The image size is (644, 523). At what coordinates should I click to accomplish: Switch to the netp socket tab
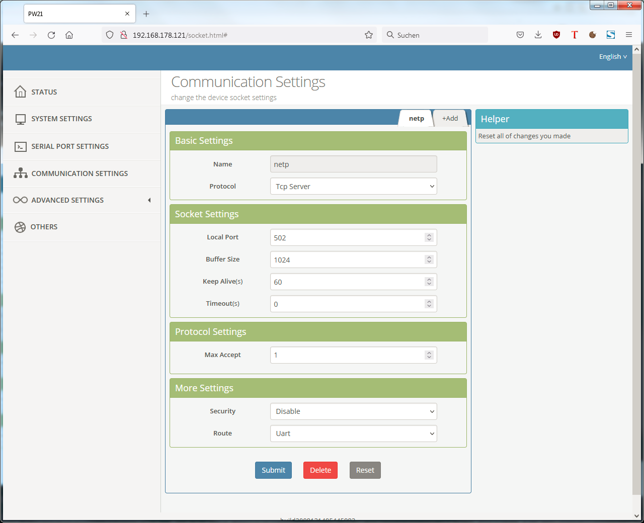416,119
